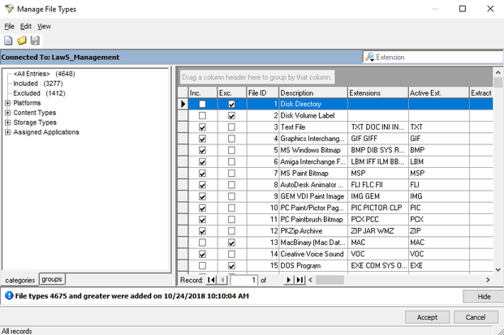Click the MS Paint Bitmap description cell
Image resolution: width=504 pixels, height=335 pixels.
coord(313,174)
